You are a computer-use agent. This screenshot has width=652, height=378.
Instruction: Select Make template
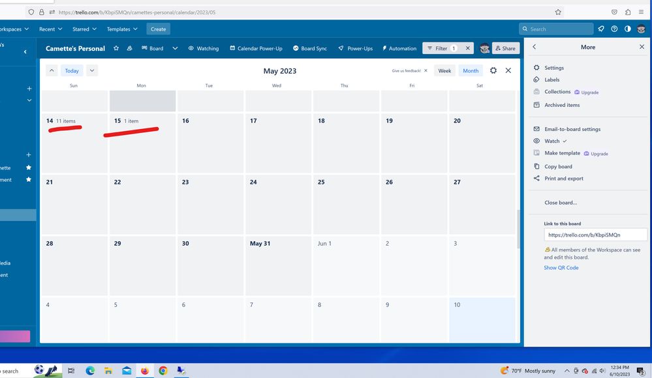562,153
